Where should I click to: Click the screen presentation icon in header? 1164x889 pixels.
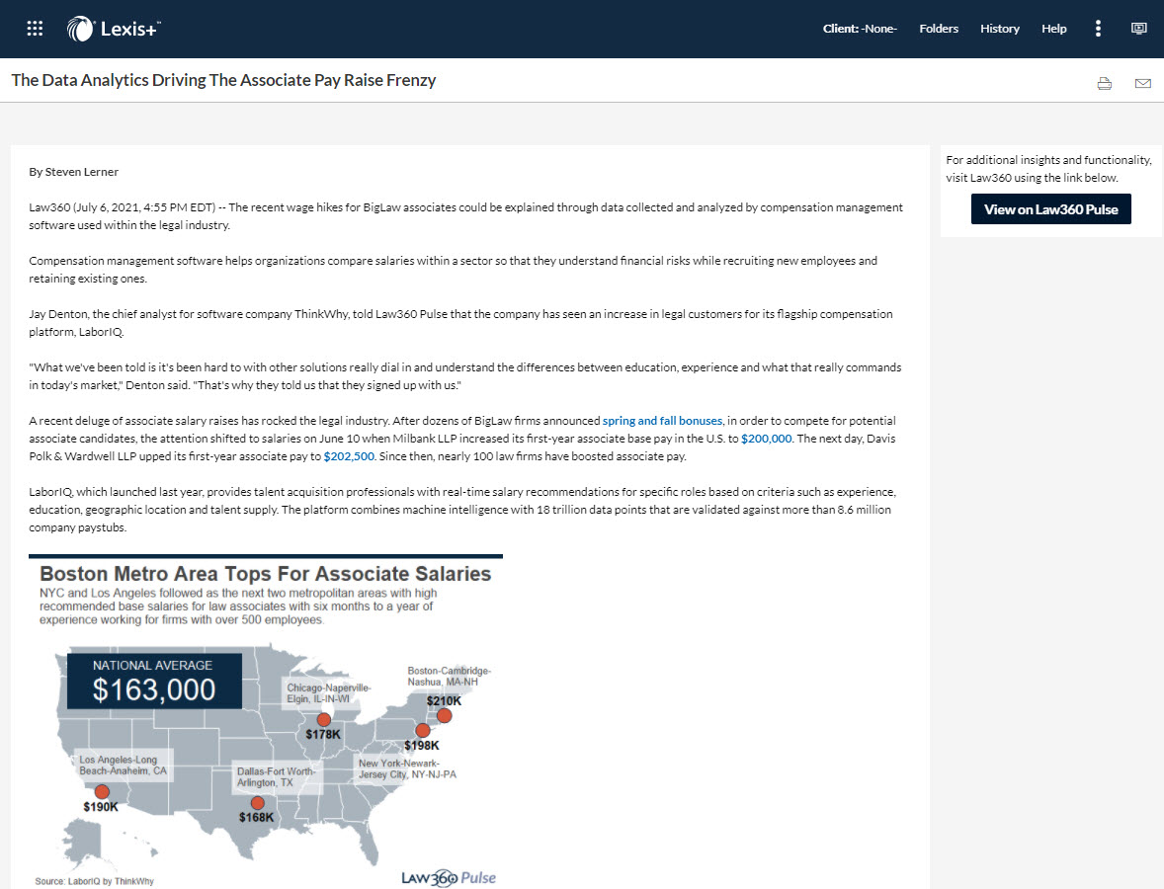(1138, 29)
